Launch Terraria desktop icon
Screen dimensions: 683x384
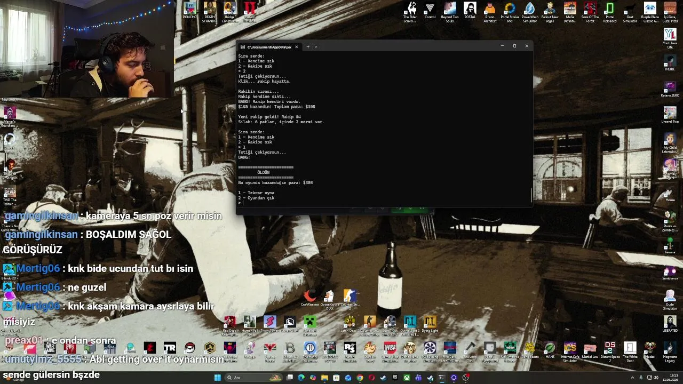tap(670, 246)
